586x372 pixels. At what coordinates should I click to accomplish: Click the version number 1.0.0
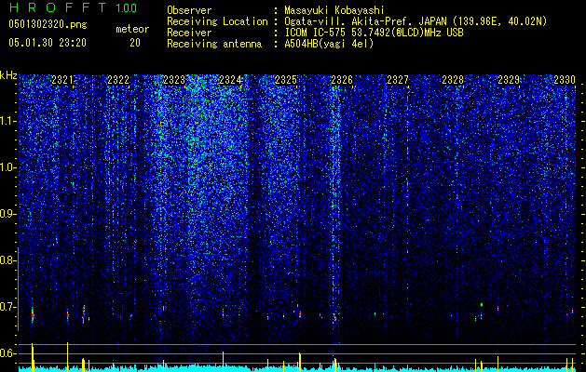pos(127,8)
